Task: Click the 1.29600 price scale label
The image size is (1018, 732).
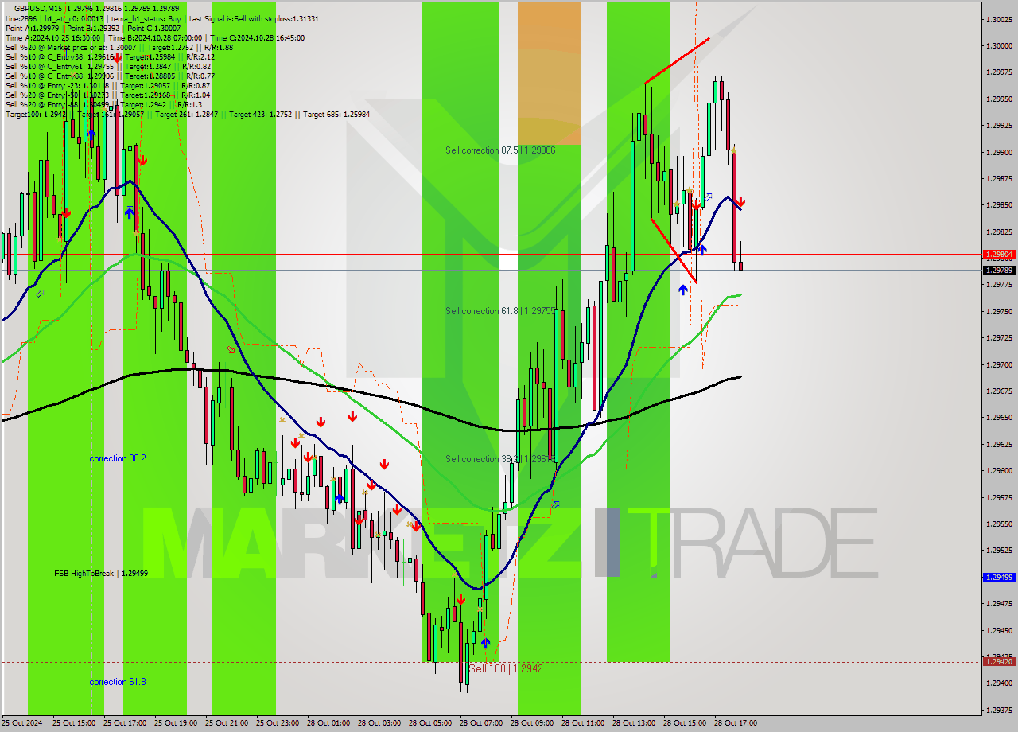Action: coord(999,470)
